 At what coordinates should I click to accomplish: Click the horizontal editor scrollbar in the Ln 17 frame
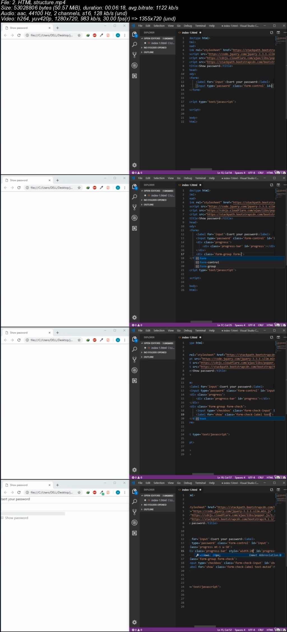[201, 322]
